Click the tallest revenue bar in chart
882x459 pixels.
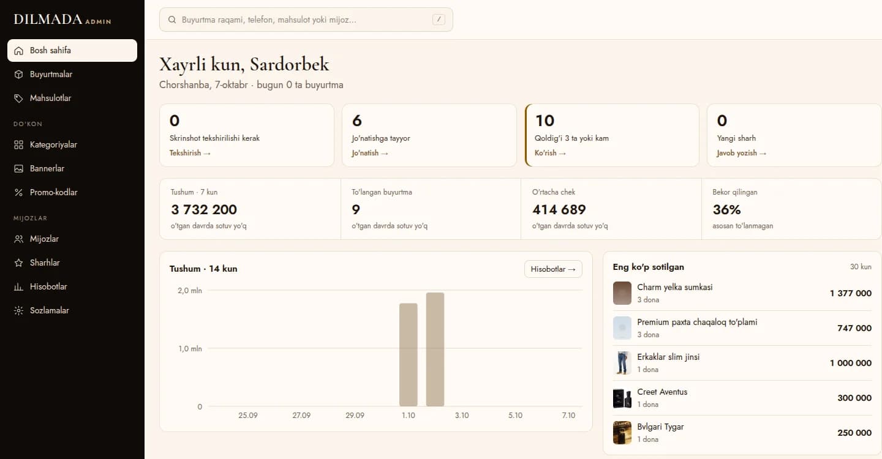click(435, 349)
